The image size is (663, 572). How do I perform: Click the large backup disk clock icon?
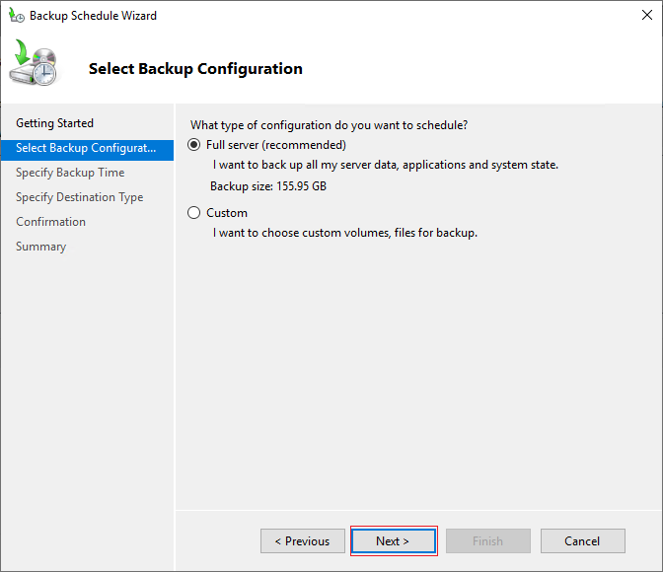[34, 62]
